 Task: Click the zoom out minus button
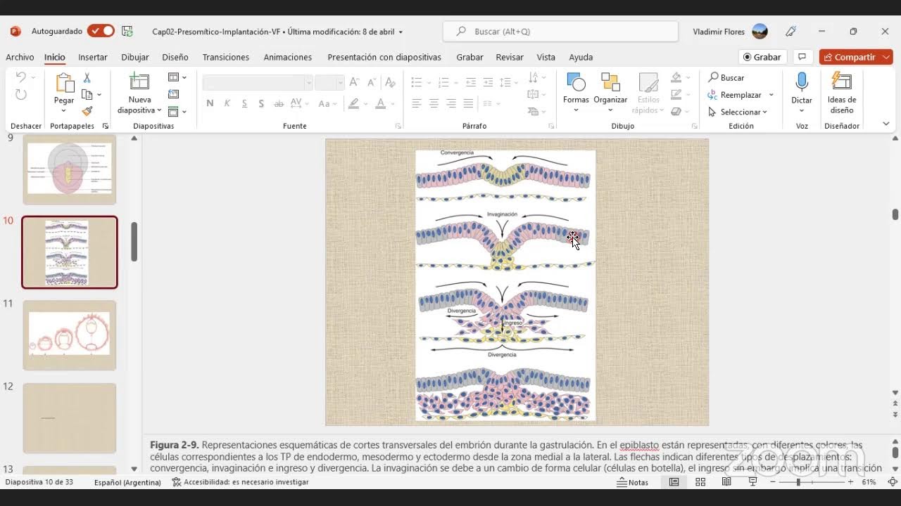(773, 482)
